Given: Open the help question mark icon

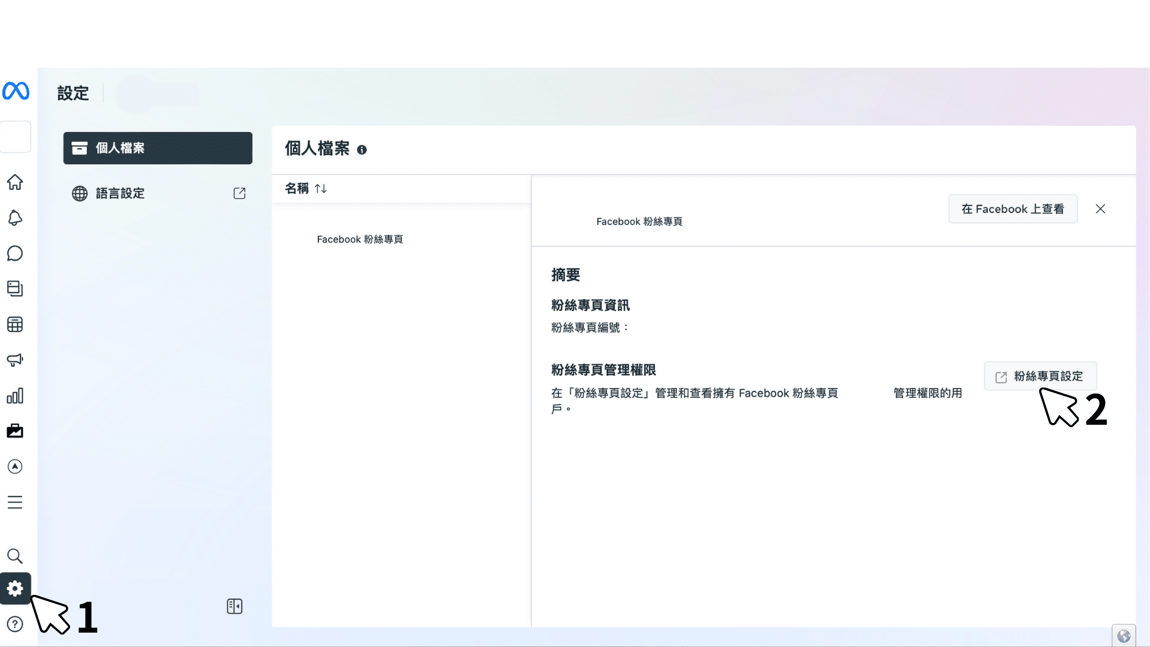Looking at the screenshot, I should [x=15, y=624].
